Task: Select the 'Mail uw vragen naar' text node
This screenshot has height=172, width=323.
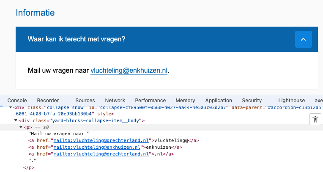Action: click(x=59, y=134)
